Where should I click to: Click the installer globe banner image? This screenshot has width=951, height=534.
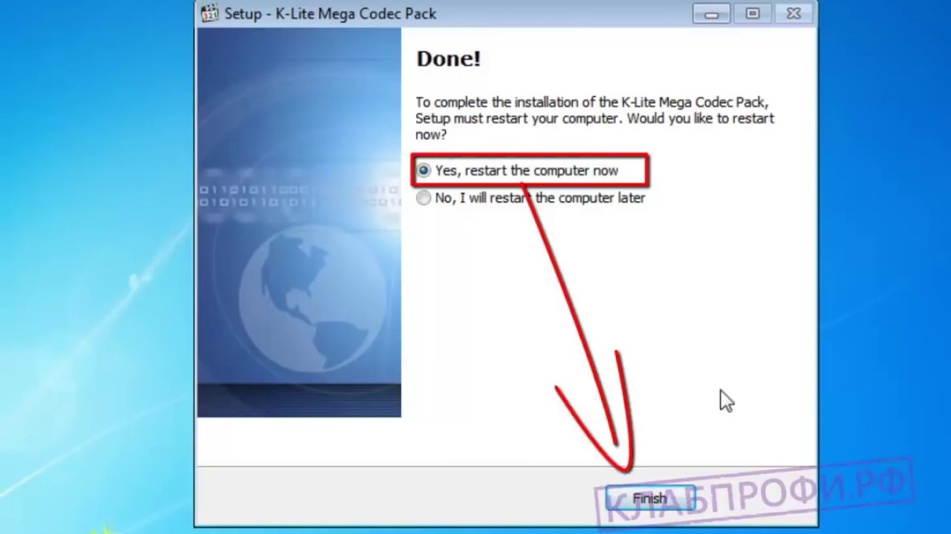click(299, 222)
